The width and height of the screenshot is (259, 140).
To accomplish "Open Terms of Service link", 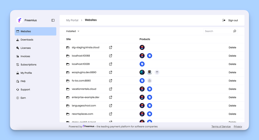I will coord(221,127).
